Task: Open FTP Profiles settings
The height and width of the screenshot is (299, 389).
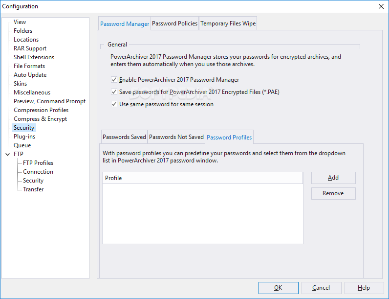Action: click(x=38, y=163)
